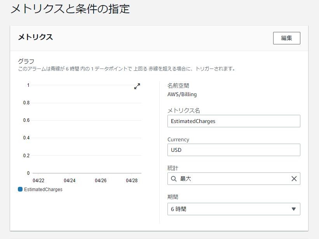Open the 期間 dropdown showing 6 時間
This screenshot has height=239, width=319.
(234, 209)
